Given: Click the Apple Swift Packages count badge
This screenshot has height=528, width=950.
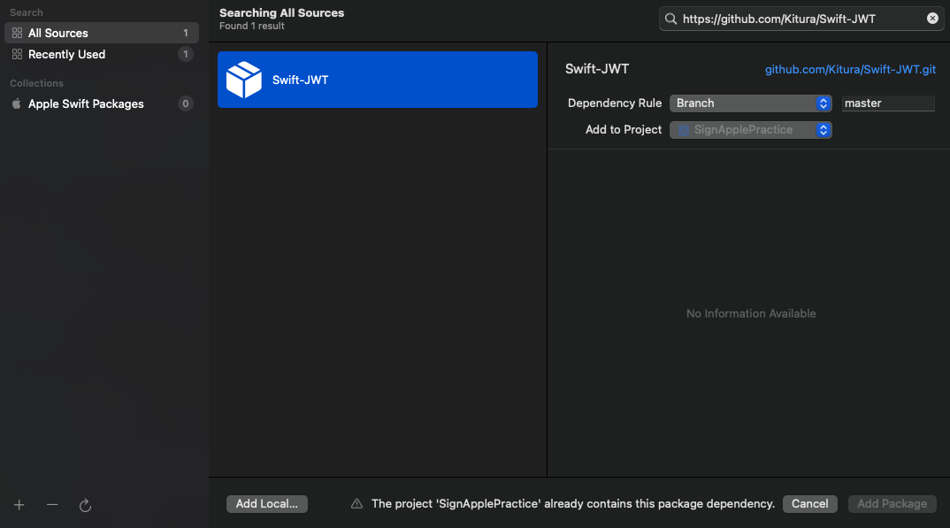Looking at the screenshot, I should click(186, 103).
